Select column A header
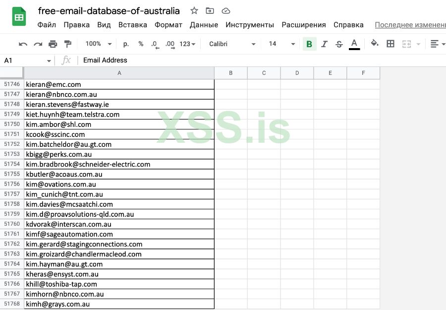This screenshot has height=310, width=446. [119, 73]
